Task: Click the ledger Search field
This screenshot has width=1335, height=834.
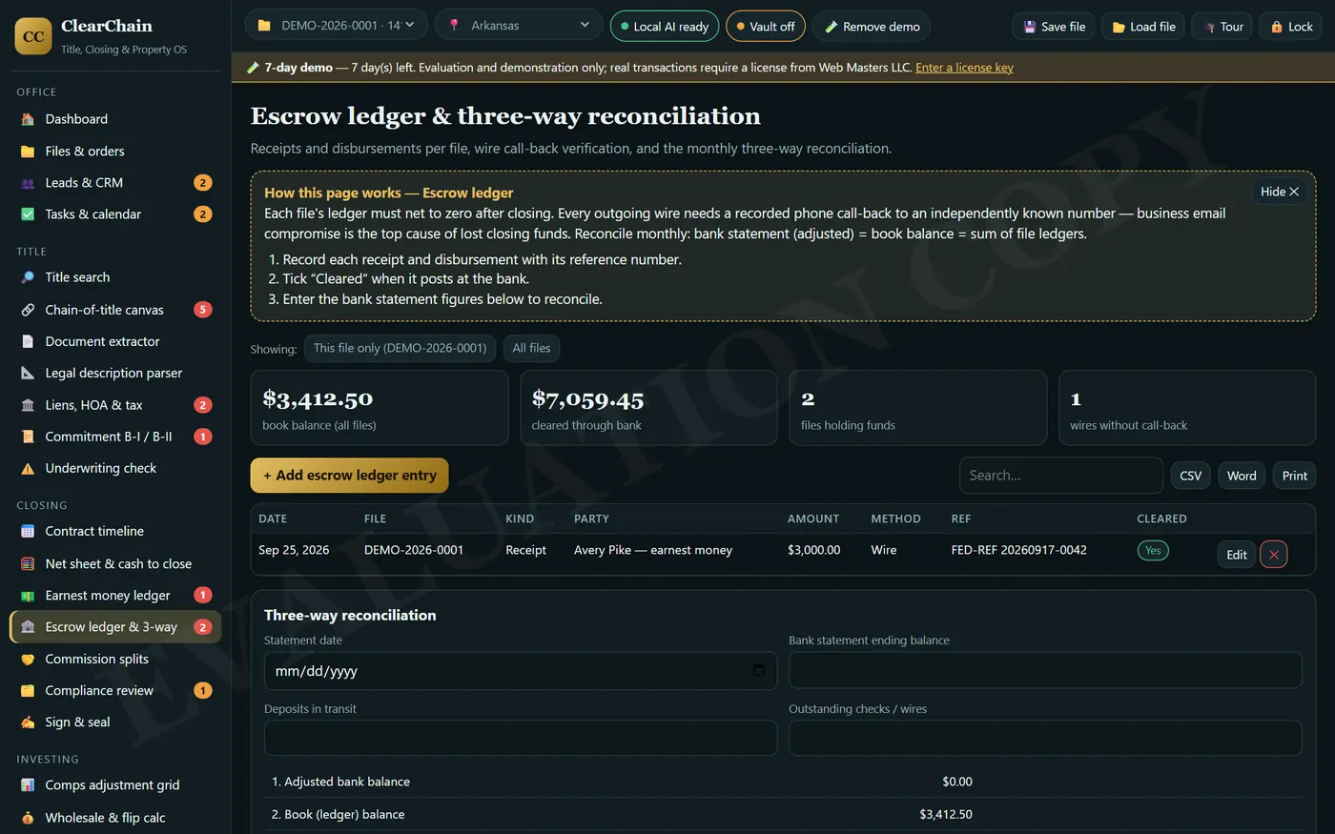Action: tap(1061, 476)
